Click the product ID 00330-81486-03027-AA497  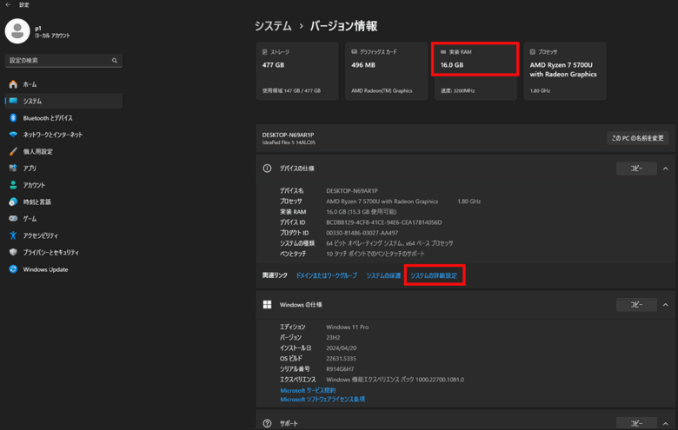click(x=362, y=233)
